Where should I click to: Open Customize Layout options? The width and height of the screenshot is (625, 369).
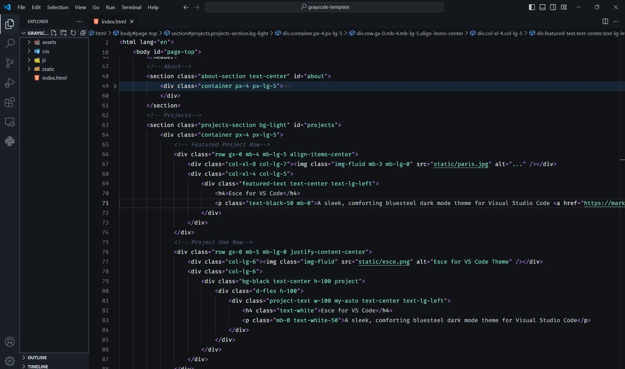[x=564, y=7]
